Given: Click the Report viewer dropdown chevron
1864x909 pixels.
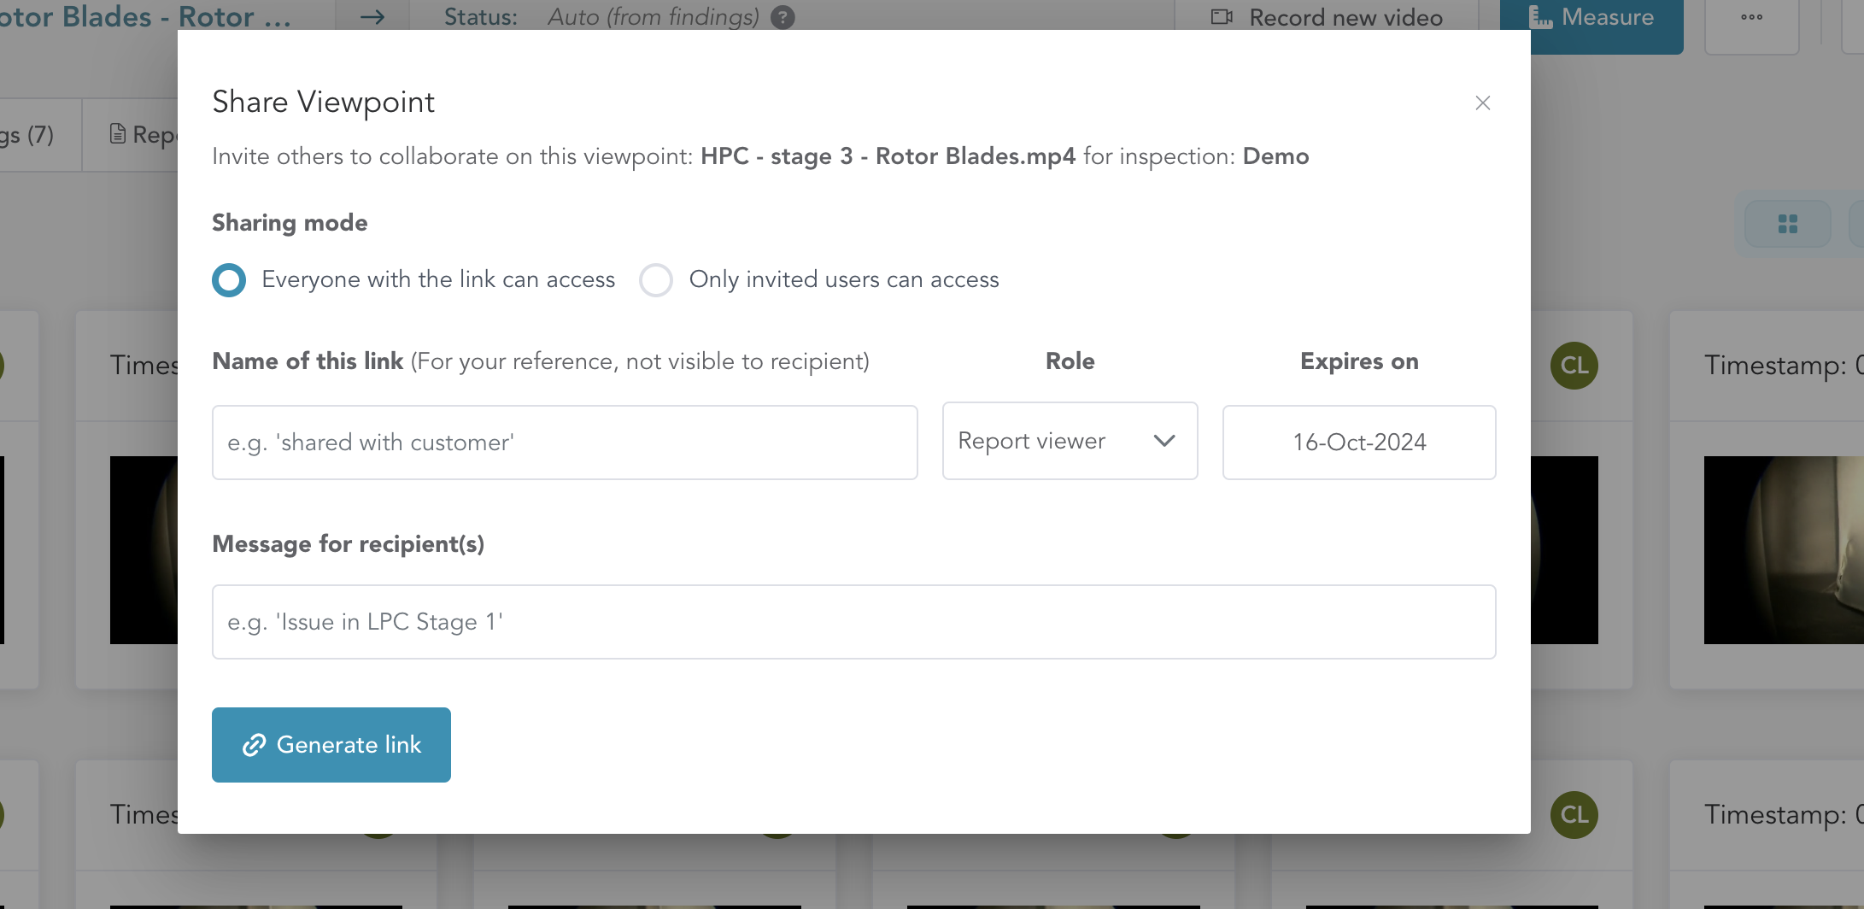Looking at the screenshot, I should coord(1164,441).
